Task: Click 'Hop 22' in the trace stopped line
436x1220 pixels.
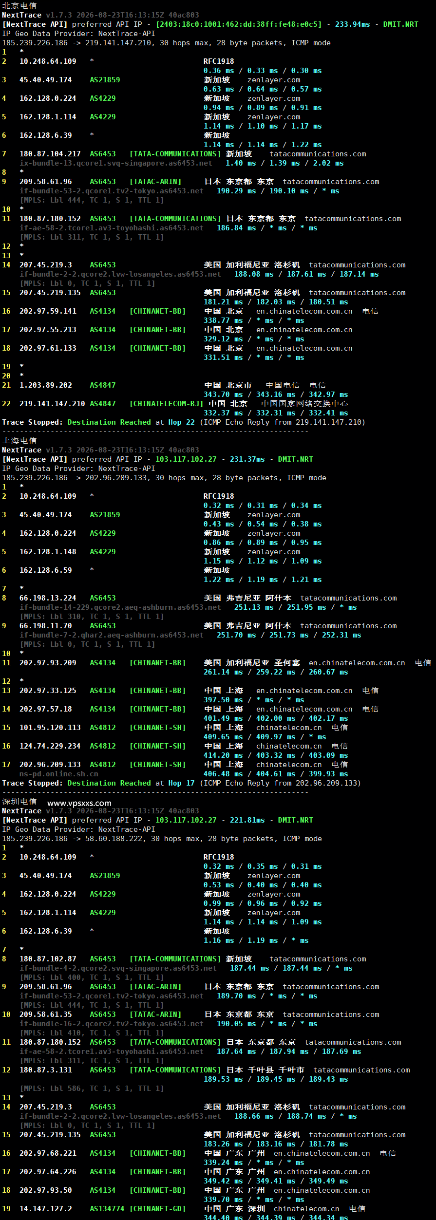Action: coord(181,422)
